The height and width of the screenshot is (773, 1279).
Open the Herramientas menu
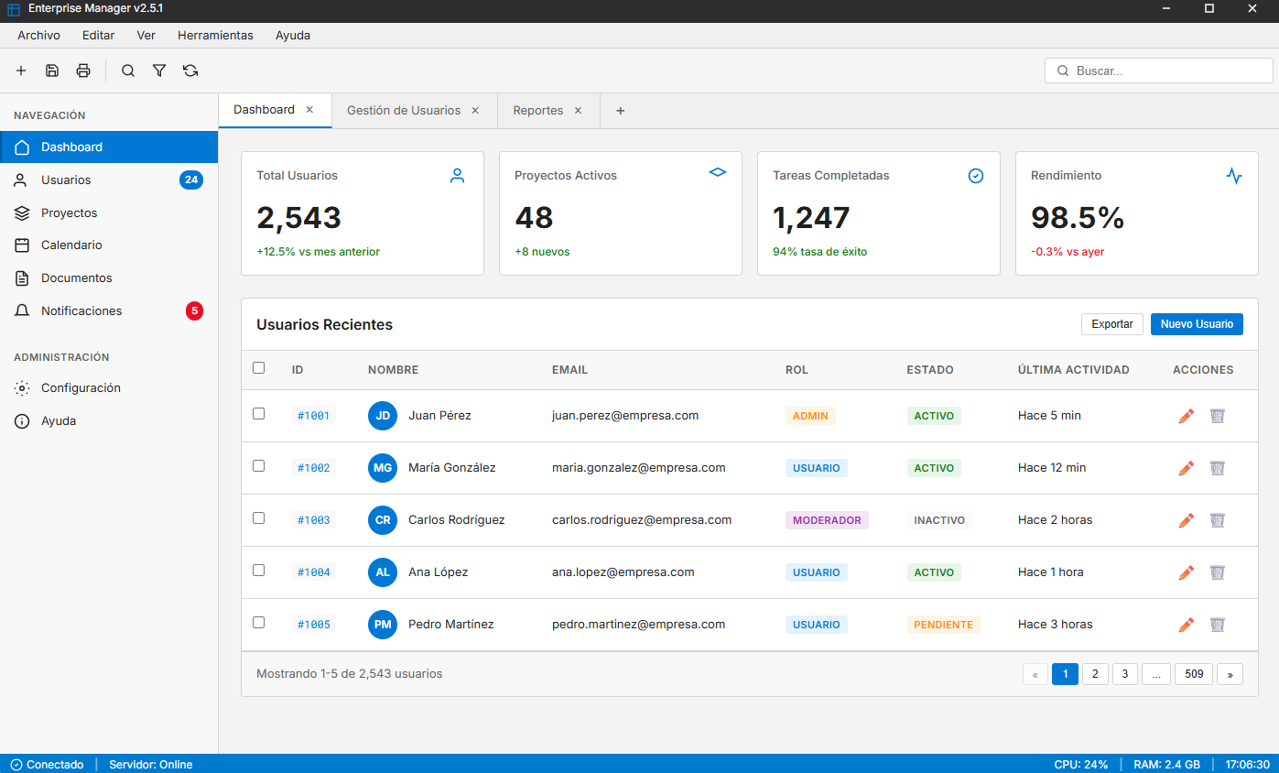pyautogui.click(x=215, y=36)
